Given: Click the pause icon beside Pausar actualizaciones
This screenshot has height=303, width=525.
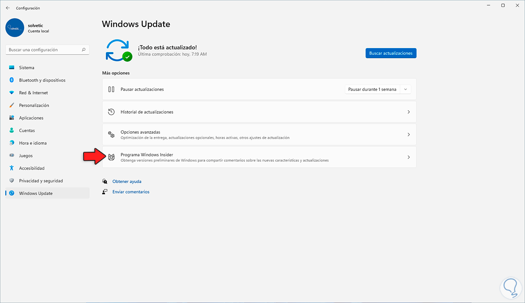Looking at the screenshot, I should [x=111, y=89].
